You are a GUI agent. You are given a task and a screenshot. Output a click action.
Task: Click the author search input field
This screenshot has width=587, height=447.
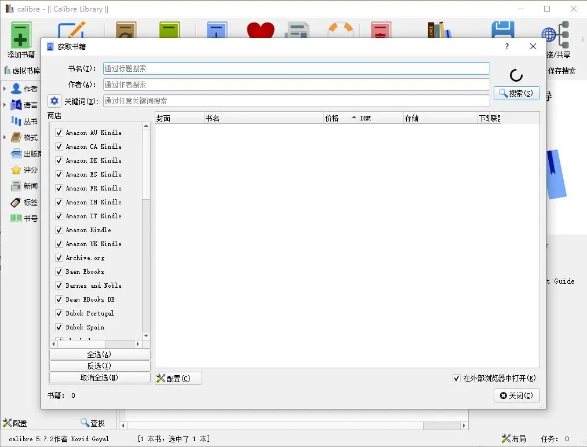(x=297, y=85)
